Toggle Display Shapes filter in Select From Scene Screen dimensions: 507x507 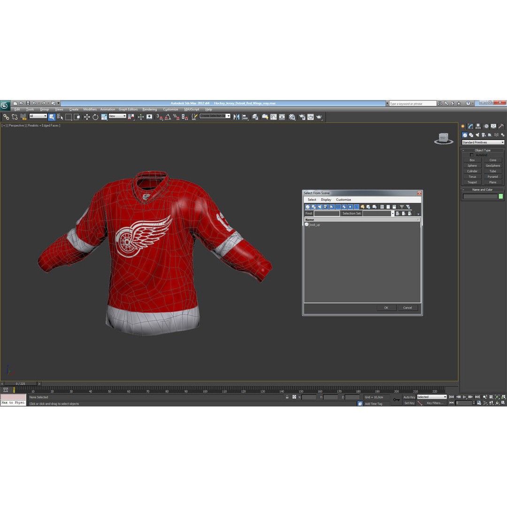[x=314, y=207]
